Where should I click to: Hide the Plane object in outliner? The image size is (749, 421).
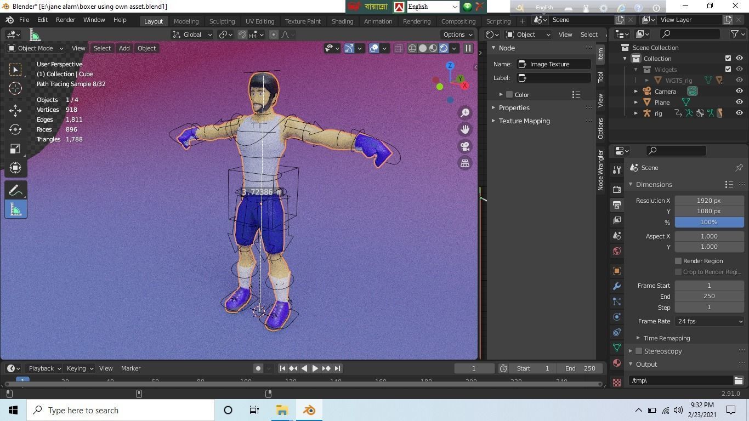739,103
